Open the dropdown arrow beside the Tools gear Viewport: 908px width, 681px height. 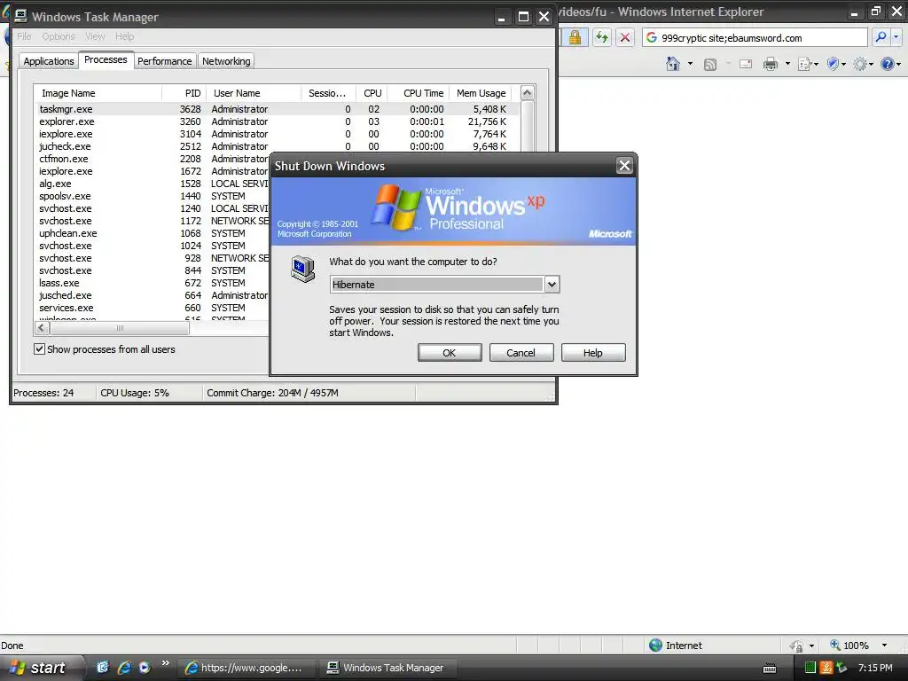tap(871, 64)
